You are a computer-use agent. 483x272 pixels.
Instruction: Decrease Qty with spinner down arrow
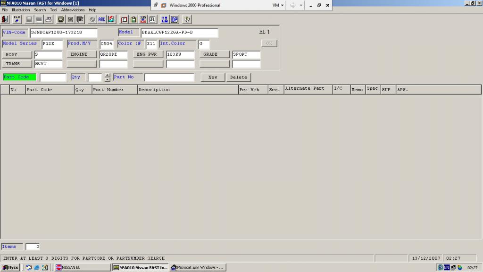(107, 79)
